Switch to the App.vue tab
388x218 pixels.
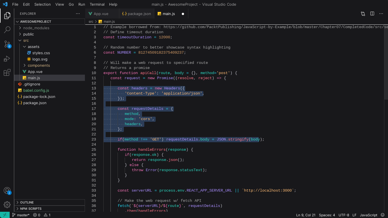[x=102, y=14]
